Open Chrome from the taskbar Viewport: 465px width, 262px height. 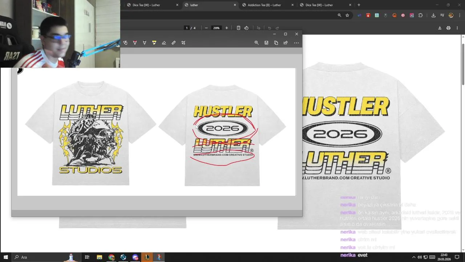pos(111,257)
